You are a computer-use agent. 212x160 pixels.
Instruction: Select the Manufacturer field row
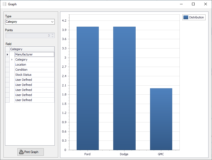(x=34, y=54)
